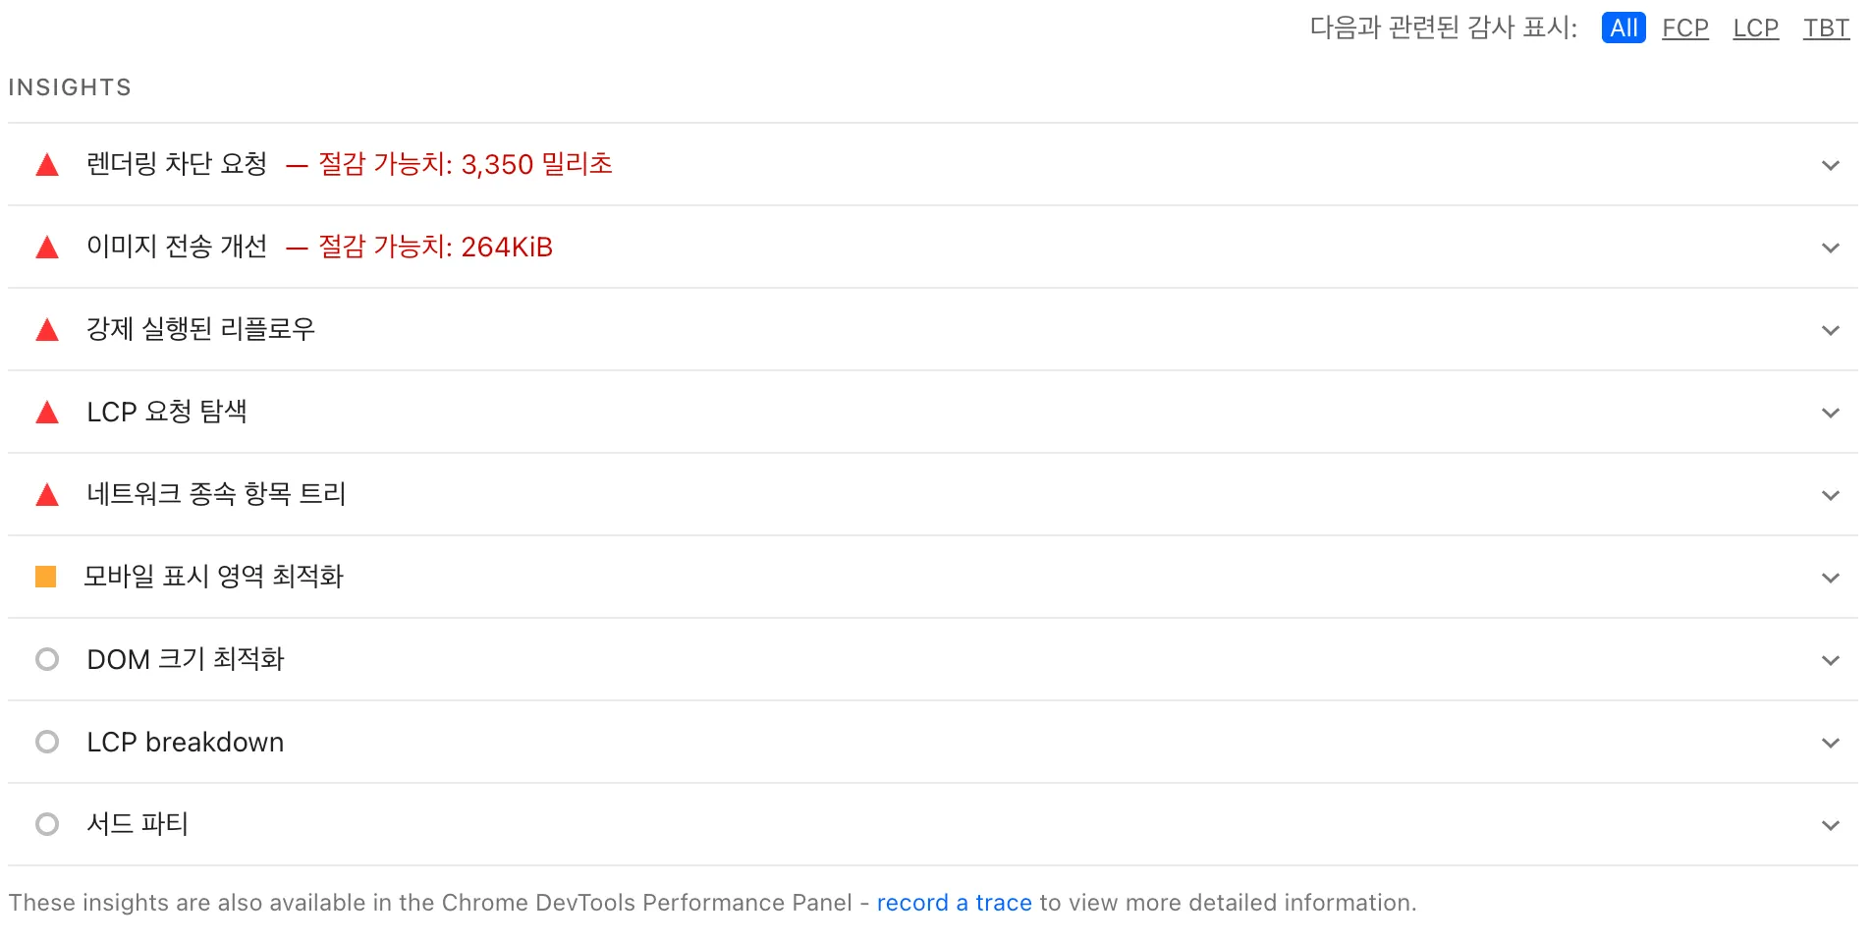1872x943 pixels.
Task: Enable the TBT audit filter
Action: click(x=1826, y=28)
